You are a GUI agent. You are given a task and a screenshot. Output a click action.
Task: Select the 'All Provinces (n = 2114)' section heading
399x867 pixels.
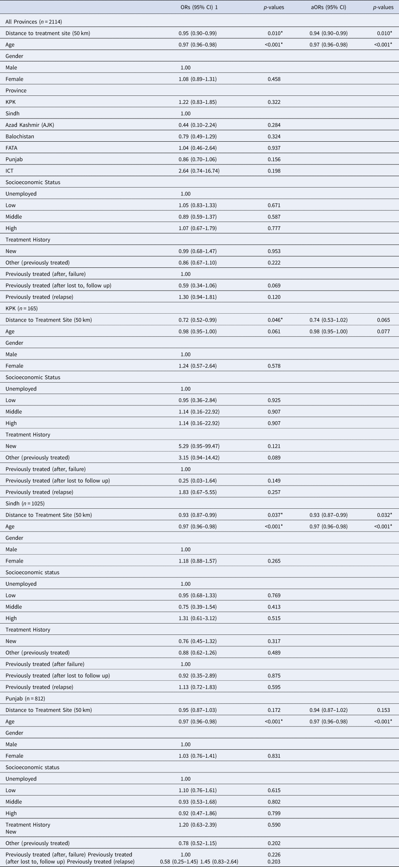click(x=34, y=21)
